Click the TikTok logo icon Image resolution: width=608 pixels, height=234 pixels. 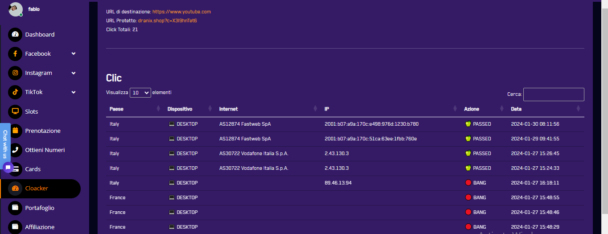click(x=15, y=92)
